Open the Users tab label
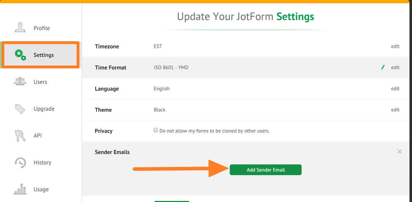Screen dimensions: 412x202 tap(40, 82)
